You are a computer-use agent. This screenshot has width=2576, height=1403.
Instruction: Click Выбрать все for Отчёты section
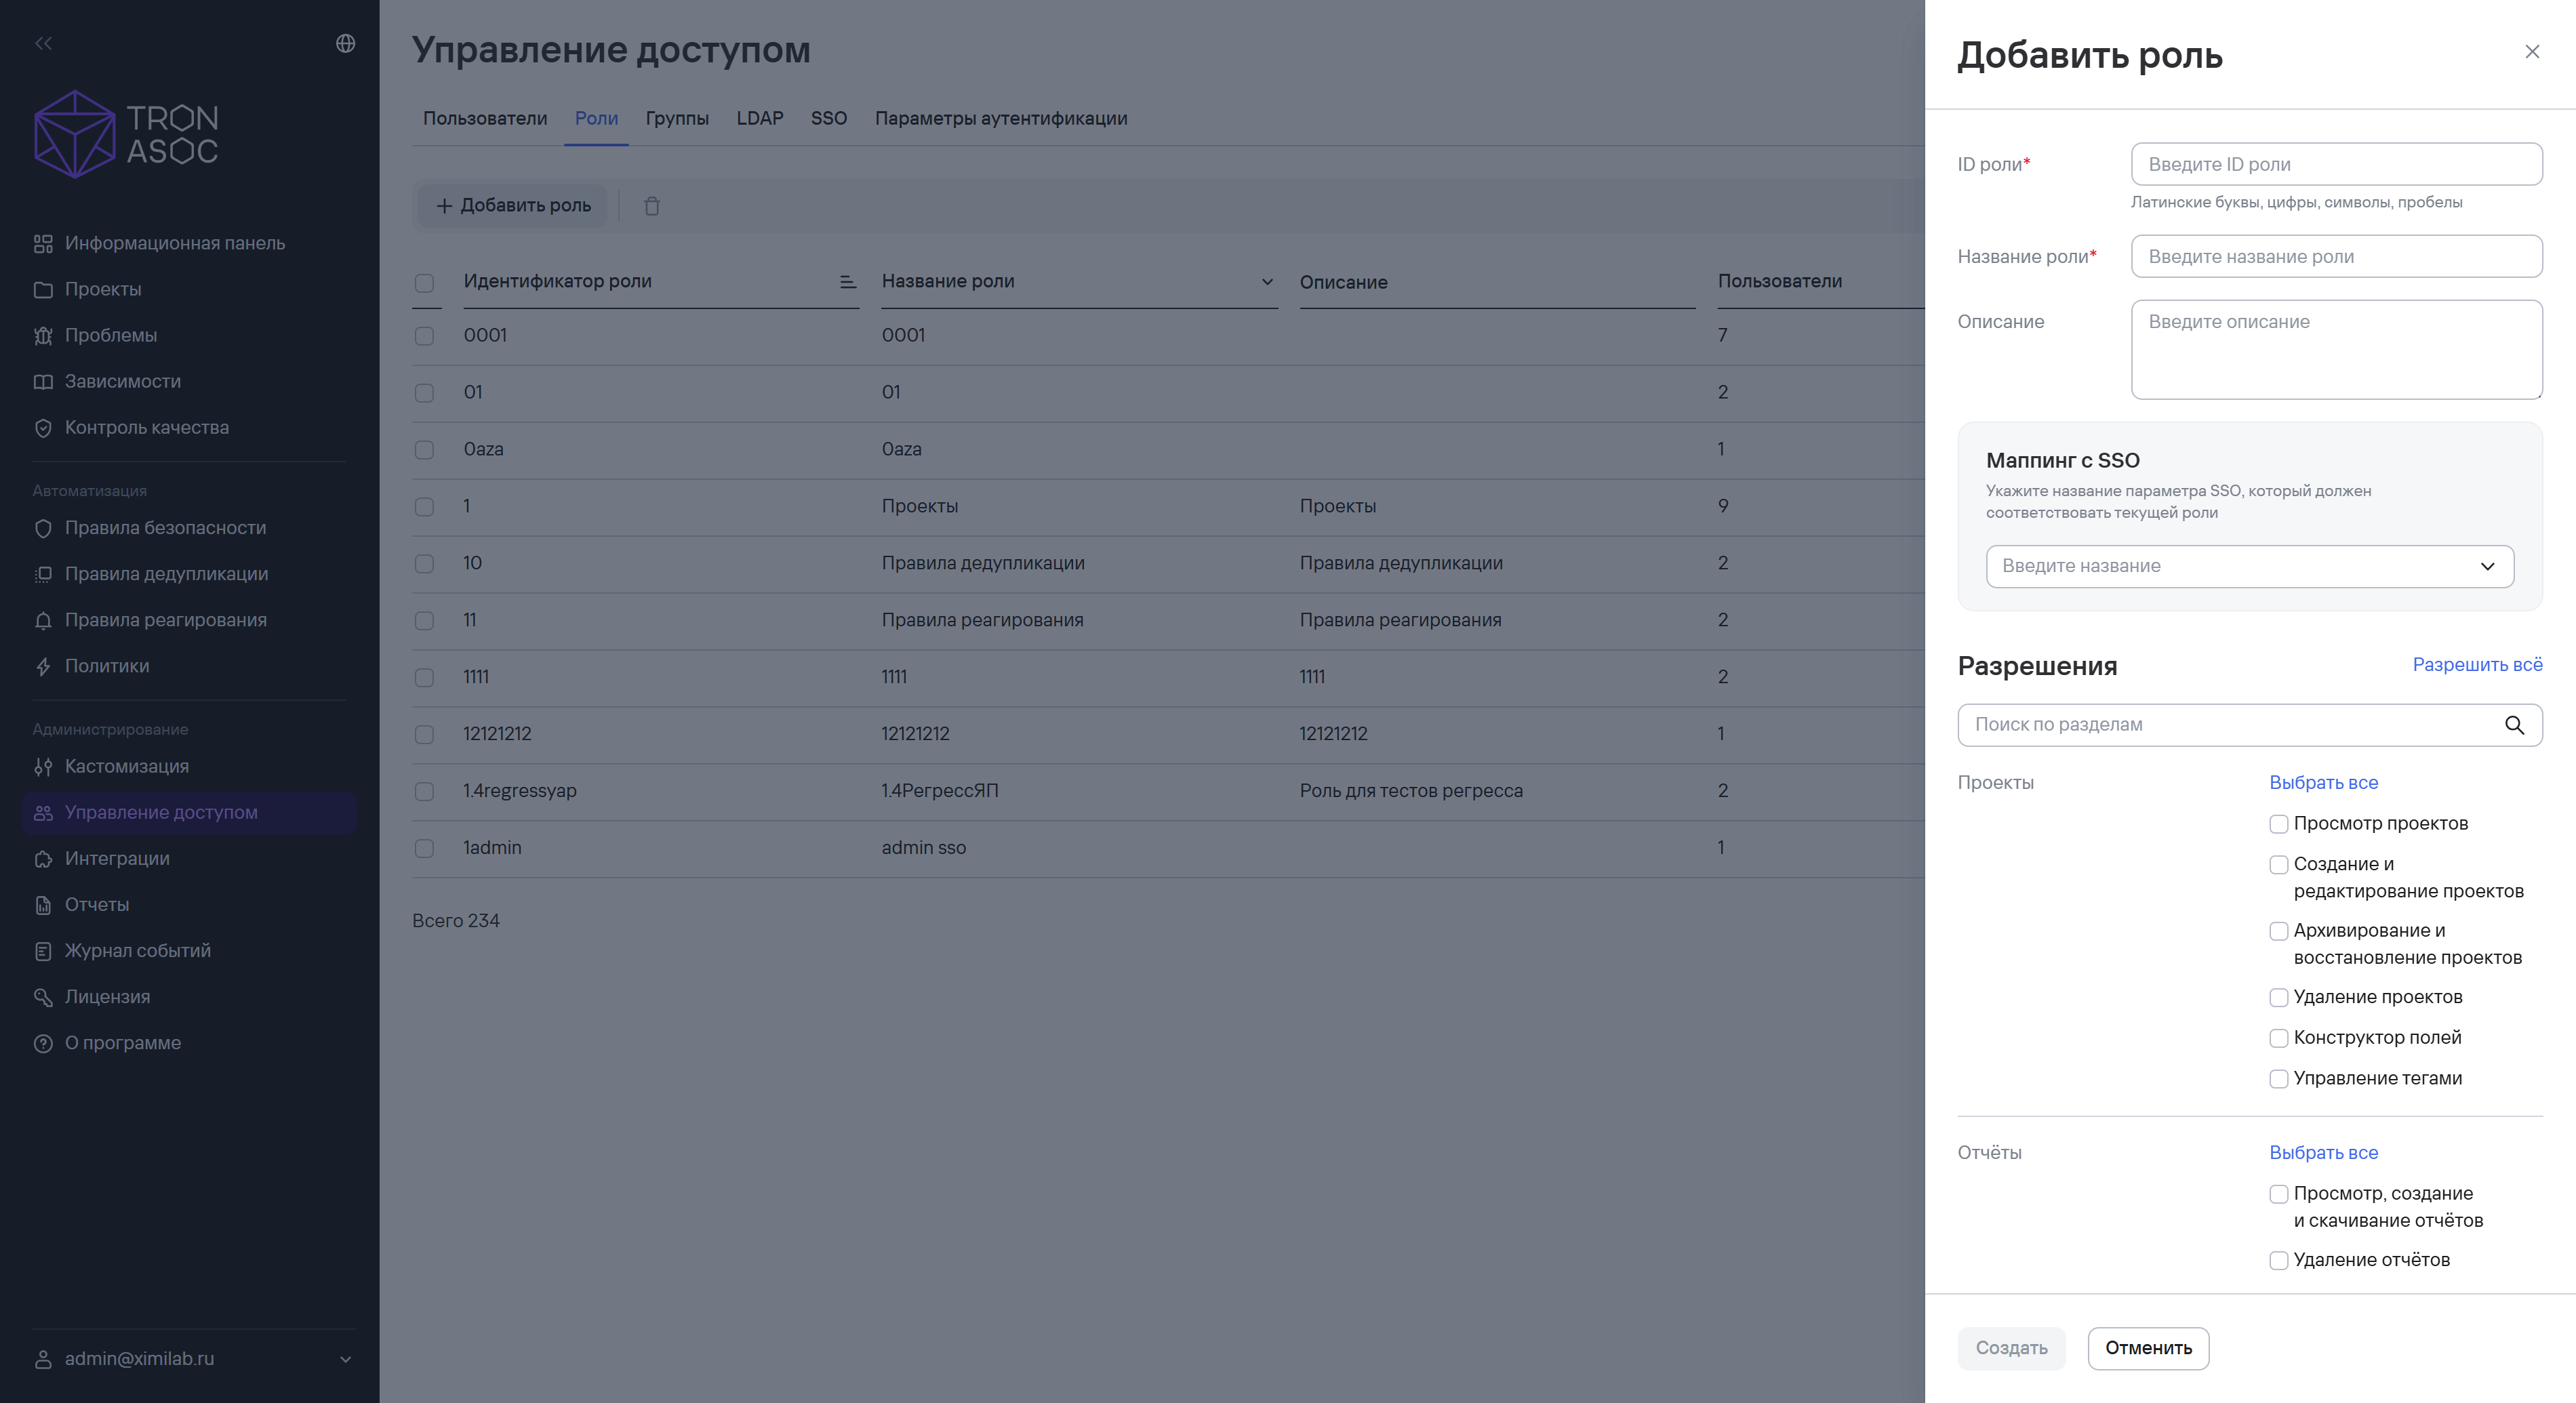(2323, 1152)
